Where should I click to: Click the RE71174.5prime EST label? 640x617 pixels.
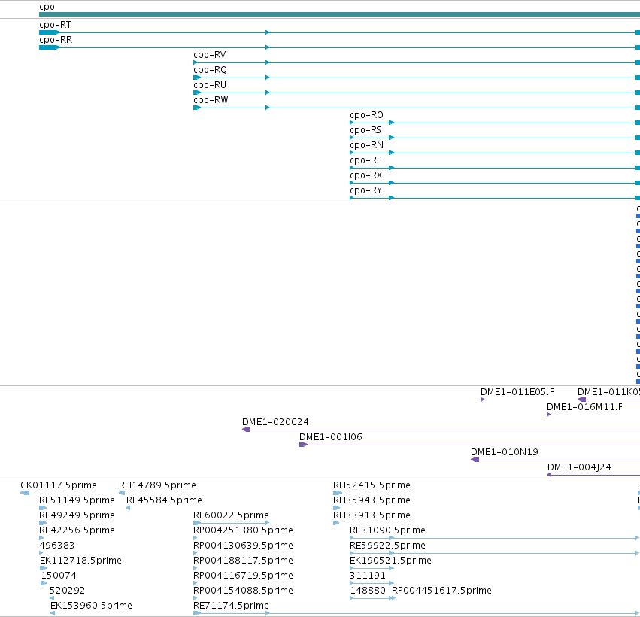pos(231,606)
